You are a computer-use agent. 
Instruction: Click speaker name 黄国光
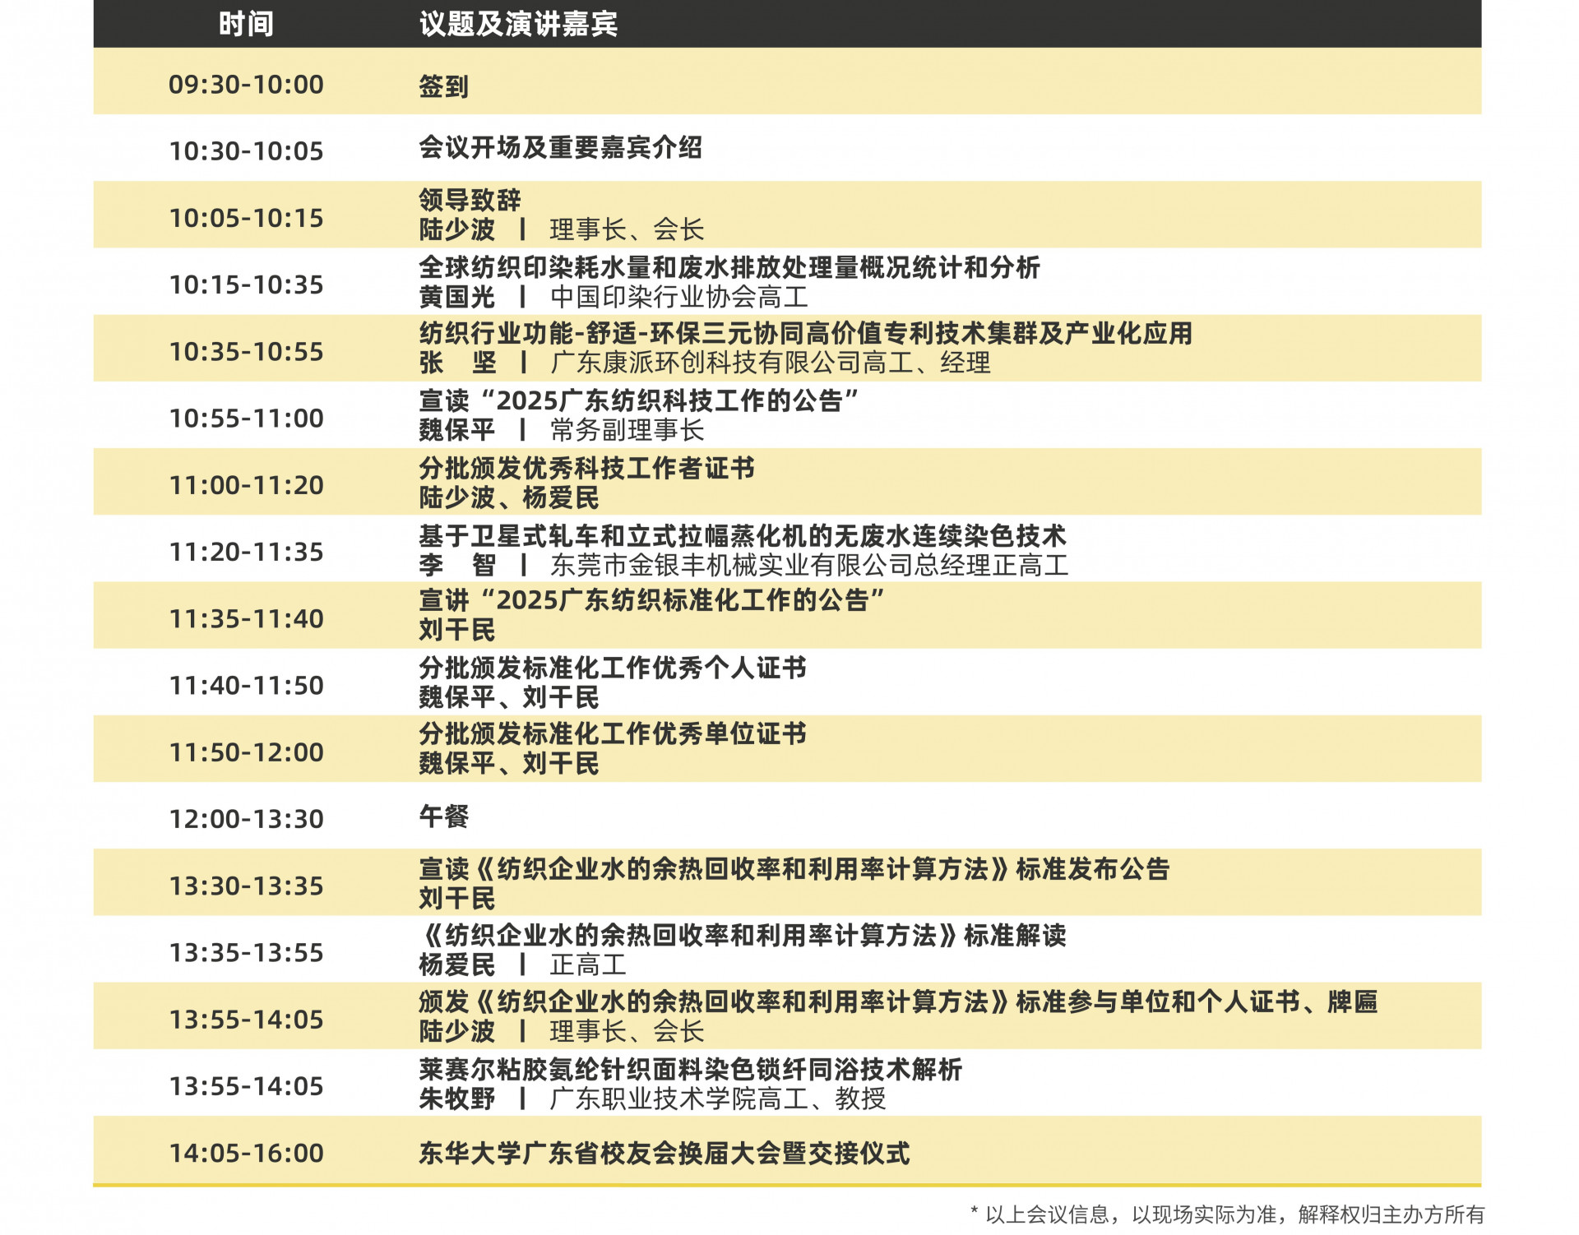456,297
